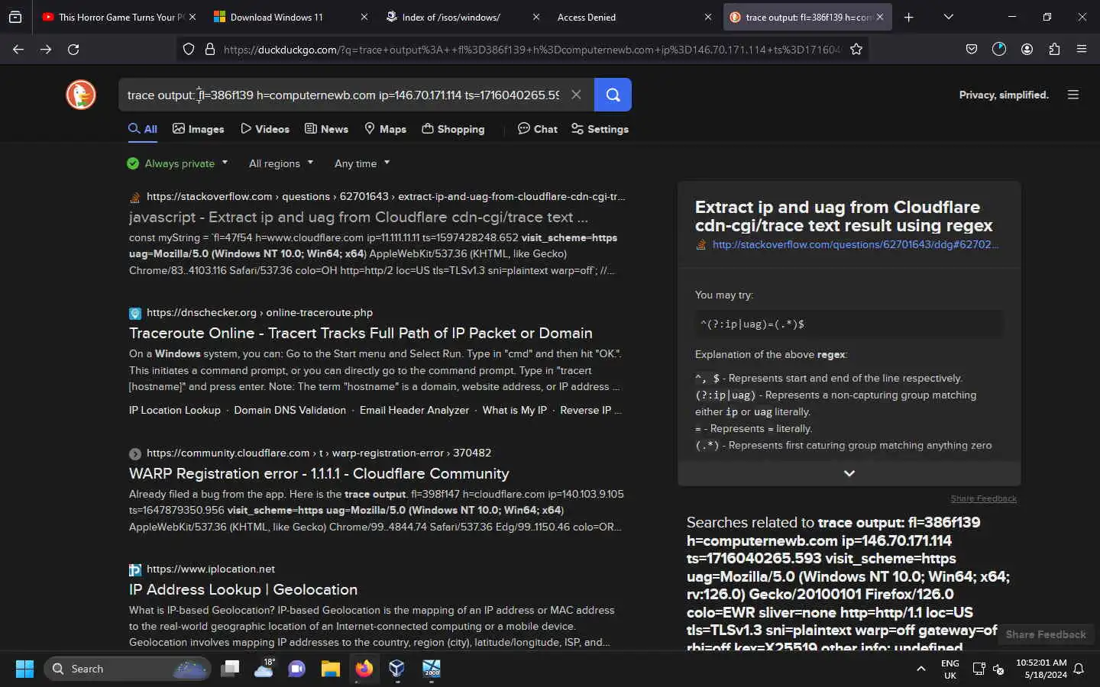
Task: Close the Download Windows 11 tab
Action: click(364, 17)
